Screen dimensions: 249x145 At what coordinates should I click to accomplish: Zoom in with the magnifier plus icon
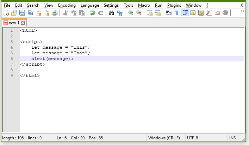click(131, 13)
